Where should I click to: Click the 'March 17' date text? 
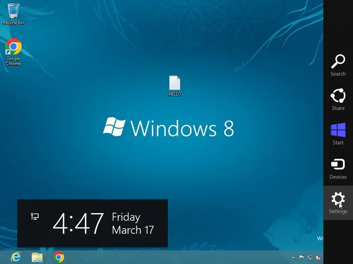[x=133, y=230]
